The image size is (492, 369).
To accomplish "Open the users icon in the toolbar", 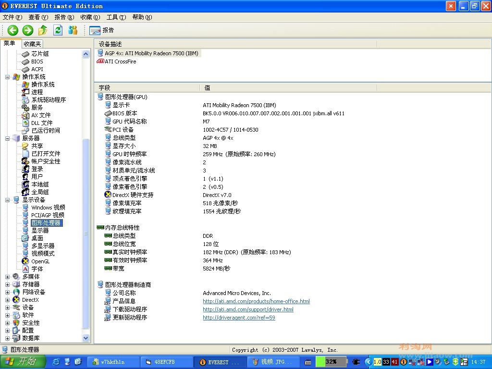I will coord(73,30).
